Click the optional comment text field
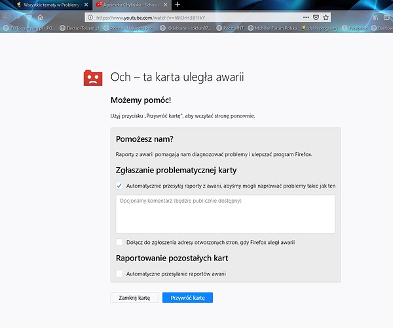This screenshot has width=393, height=328. click(x=225, y=214)
